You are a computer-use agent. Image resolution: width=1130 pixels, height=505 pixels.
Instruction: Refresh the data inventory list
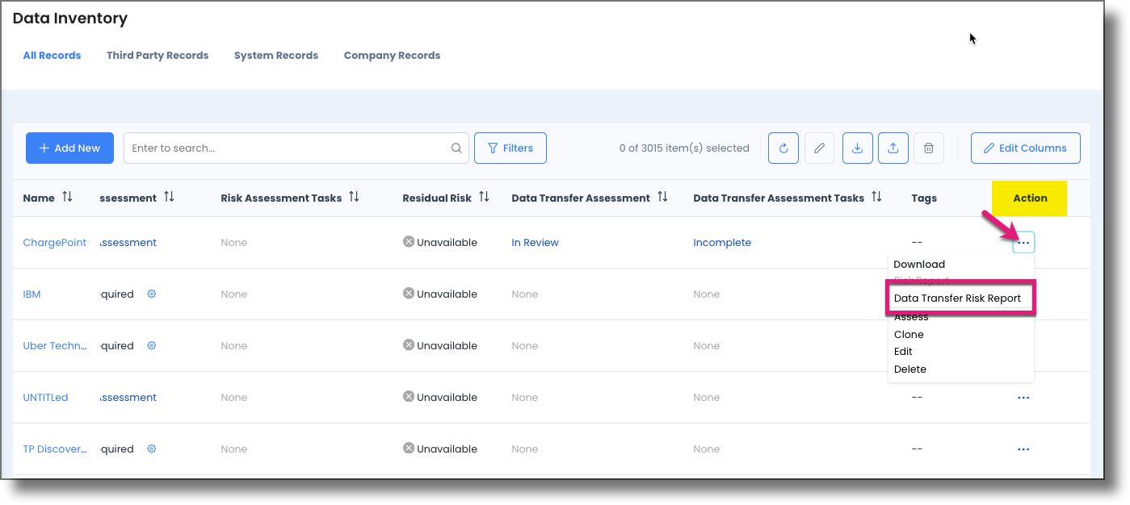click(x=783, y=148)
